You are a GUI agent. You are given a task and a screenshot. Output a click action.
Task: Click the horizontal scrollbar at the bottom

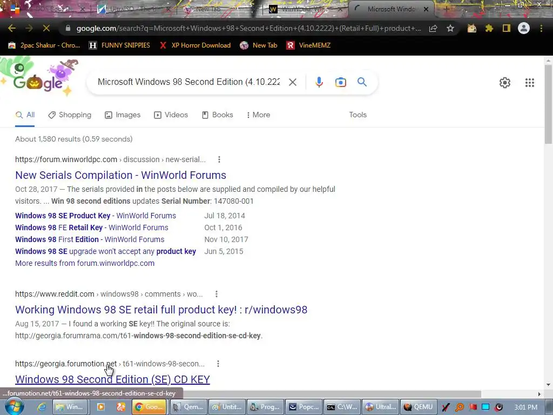(x=332, y=394)
